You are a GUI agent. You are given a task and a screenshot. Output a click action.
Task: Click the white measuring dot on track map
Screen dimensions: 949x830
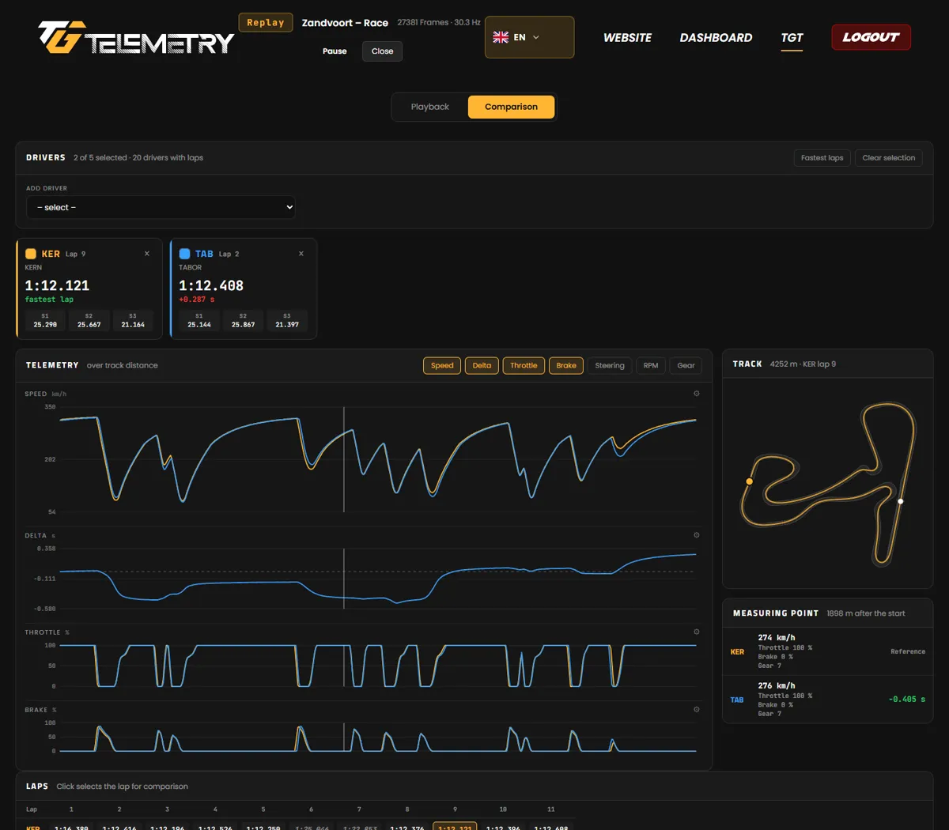click(901, 501)
